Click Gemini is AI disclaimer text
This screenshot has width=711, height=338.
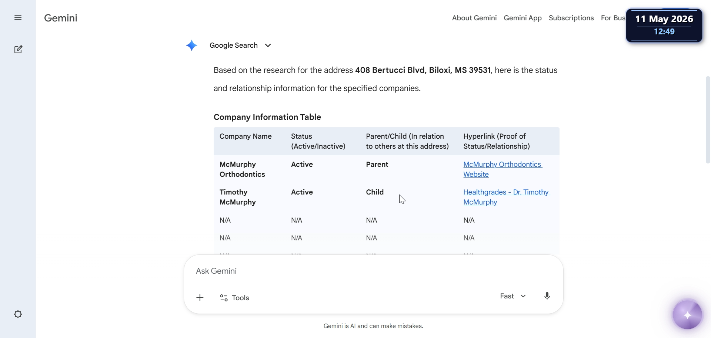373,326
